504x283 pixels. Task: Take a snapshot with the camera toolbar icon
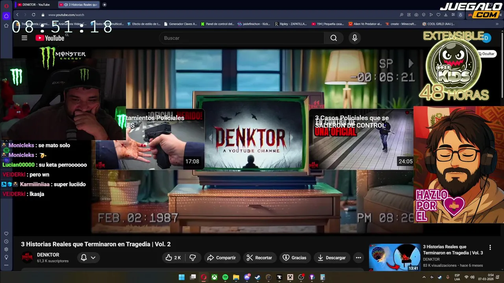[416, 15]
